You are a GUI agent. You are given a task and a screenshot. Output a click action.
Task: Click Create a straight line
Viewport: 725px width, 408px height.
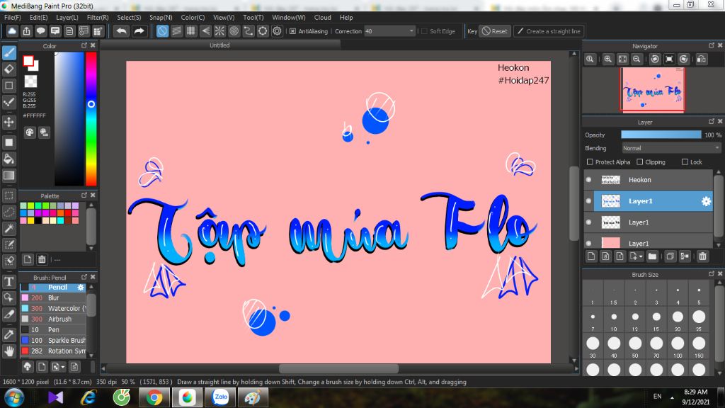click(x=549, y=31)
